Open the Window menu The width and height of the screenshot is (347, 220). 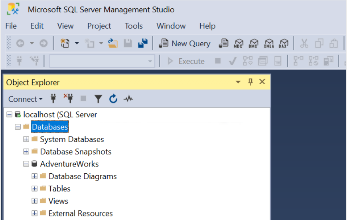tap(171, 26)
